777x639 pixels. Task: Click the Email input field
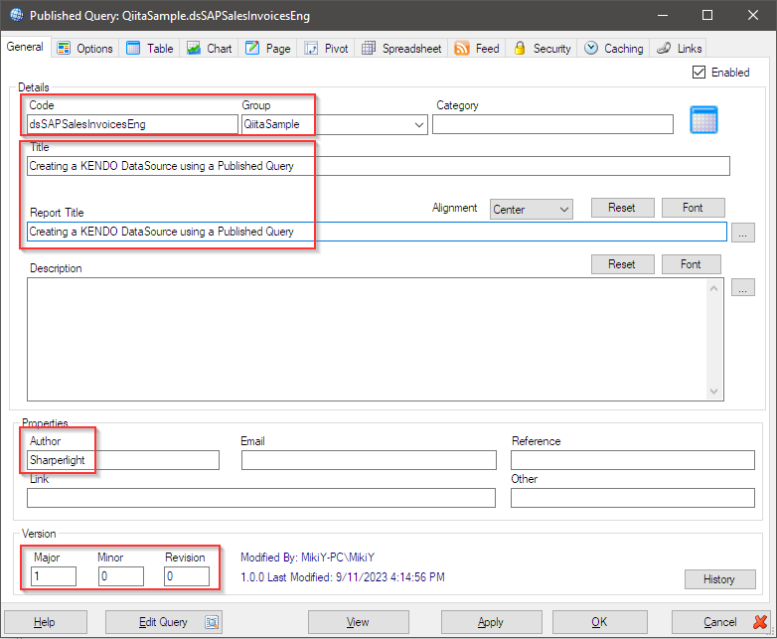(x=369, y=460)
